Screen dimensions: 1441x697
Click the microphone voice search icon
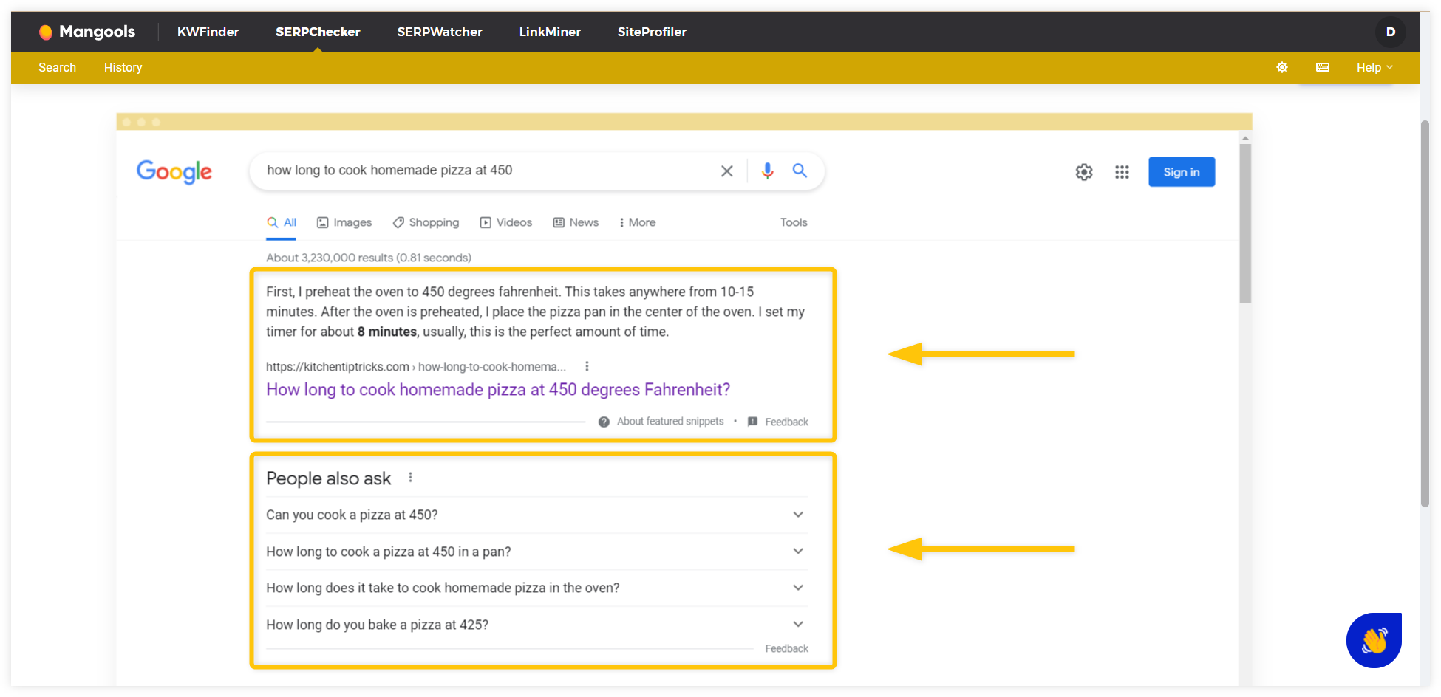(x=768, y=171)
